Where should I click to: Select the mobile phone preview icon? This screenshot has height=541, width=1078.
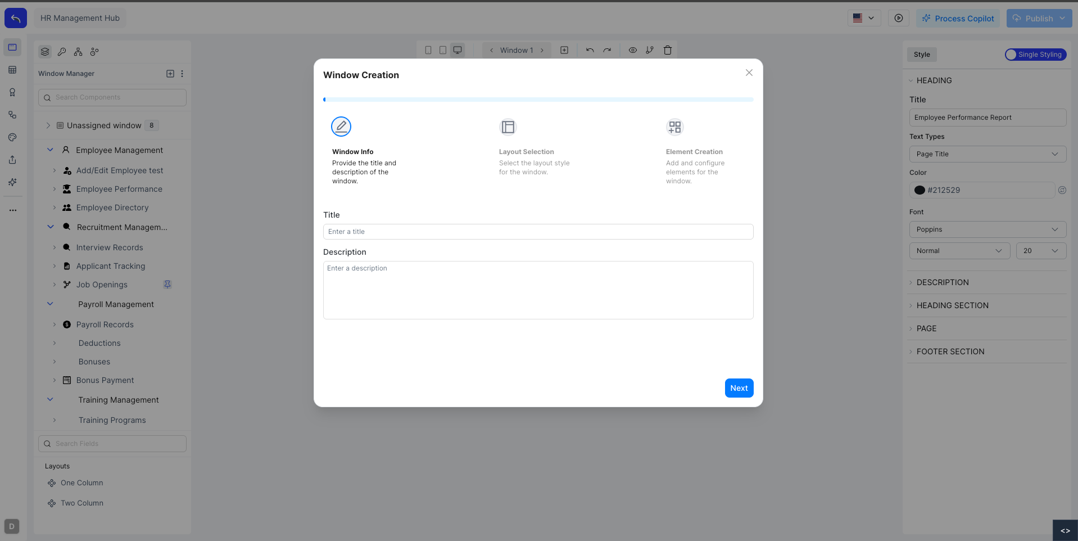point(428,49)
